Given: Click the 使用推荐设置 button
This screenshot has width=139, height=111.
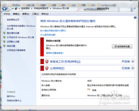Looking at the screenshot, I should 122,46.
